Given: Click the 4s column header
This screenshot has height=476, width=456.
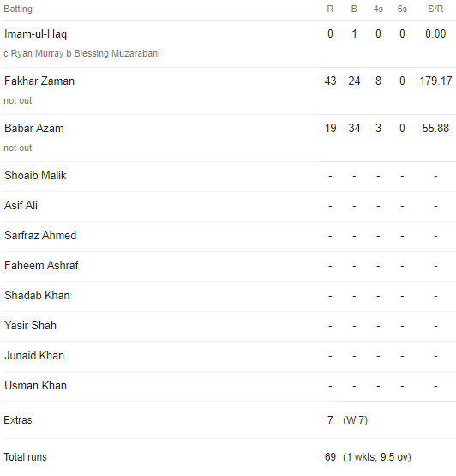Looking at the screenshot, I should point(378,9).
